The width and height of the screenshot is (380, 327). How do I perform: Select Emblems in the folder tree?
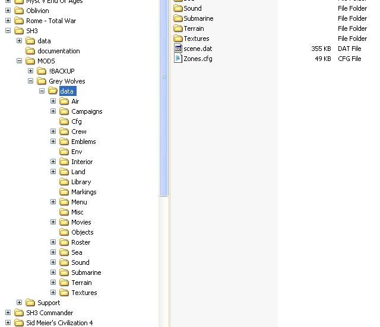point(83,142)
